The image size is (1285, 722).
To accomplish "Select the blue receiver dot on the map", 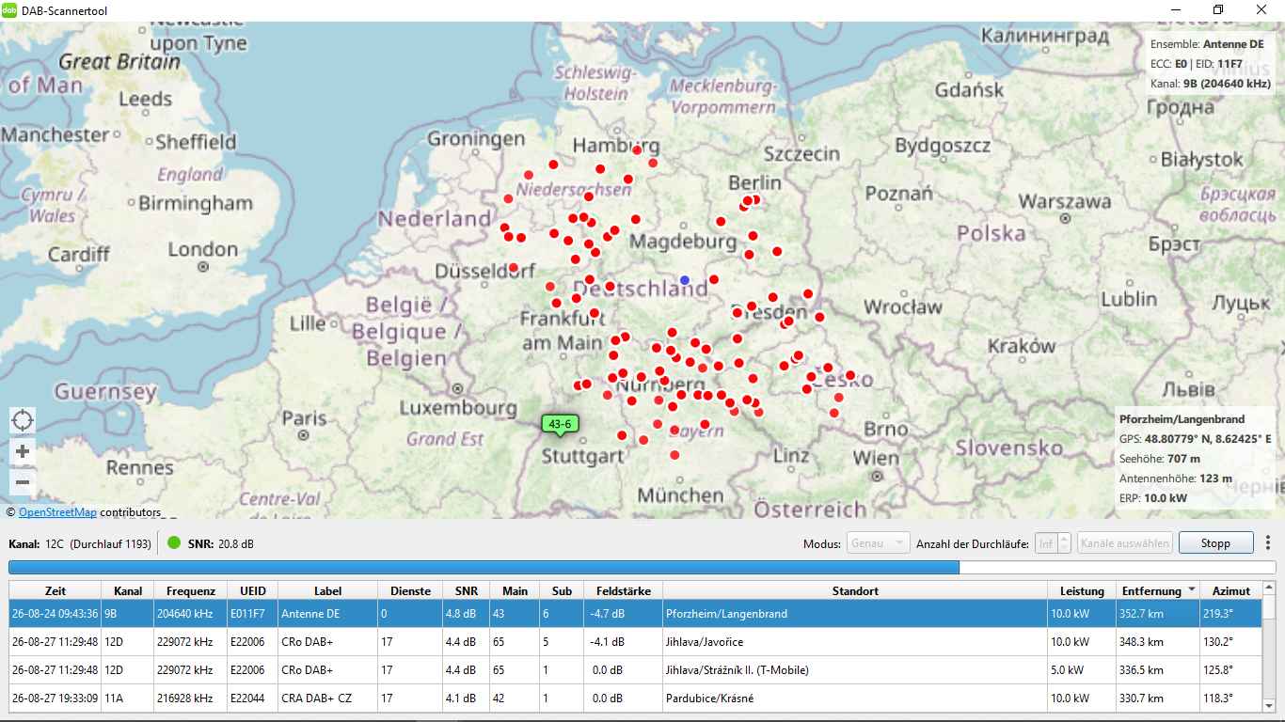I will [x=685, y=280].
